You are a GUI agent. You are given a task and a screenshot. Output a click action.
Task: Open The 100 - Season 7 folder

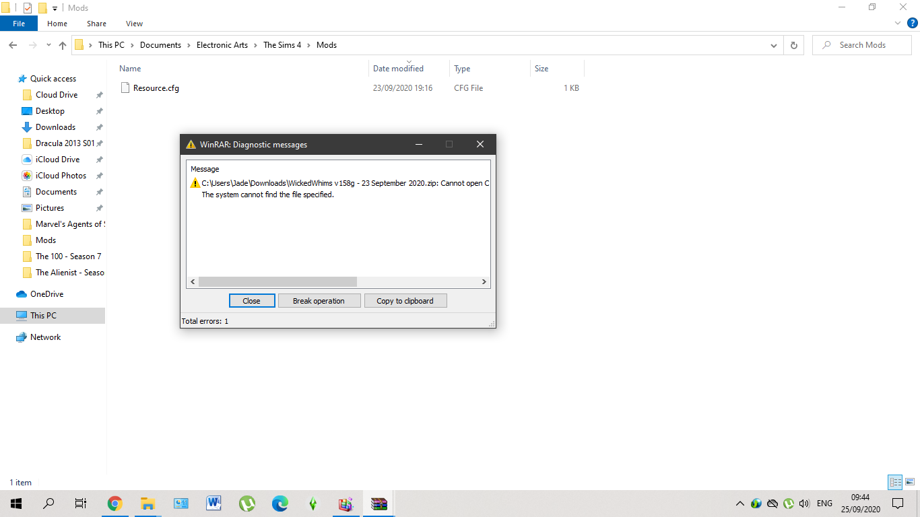68,256
